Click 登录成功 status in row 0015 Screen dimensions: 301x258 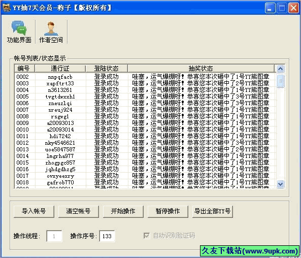tap(107, 163)
